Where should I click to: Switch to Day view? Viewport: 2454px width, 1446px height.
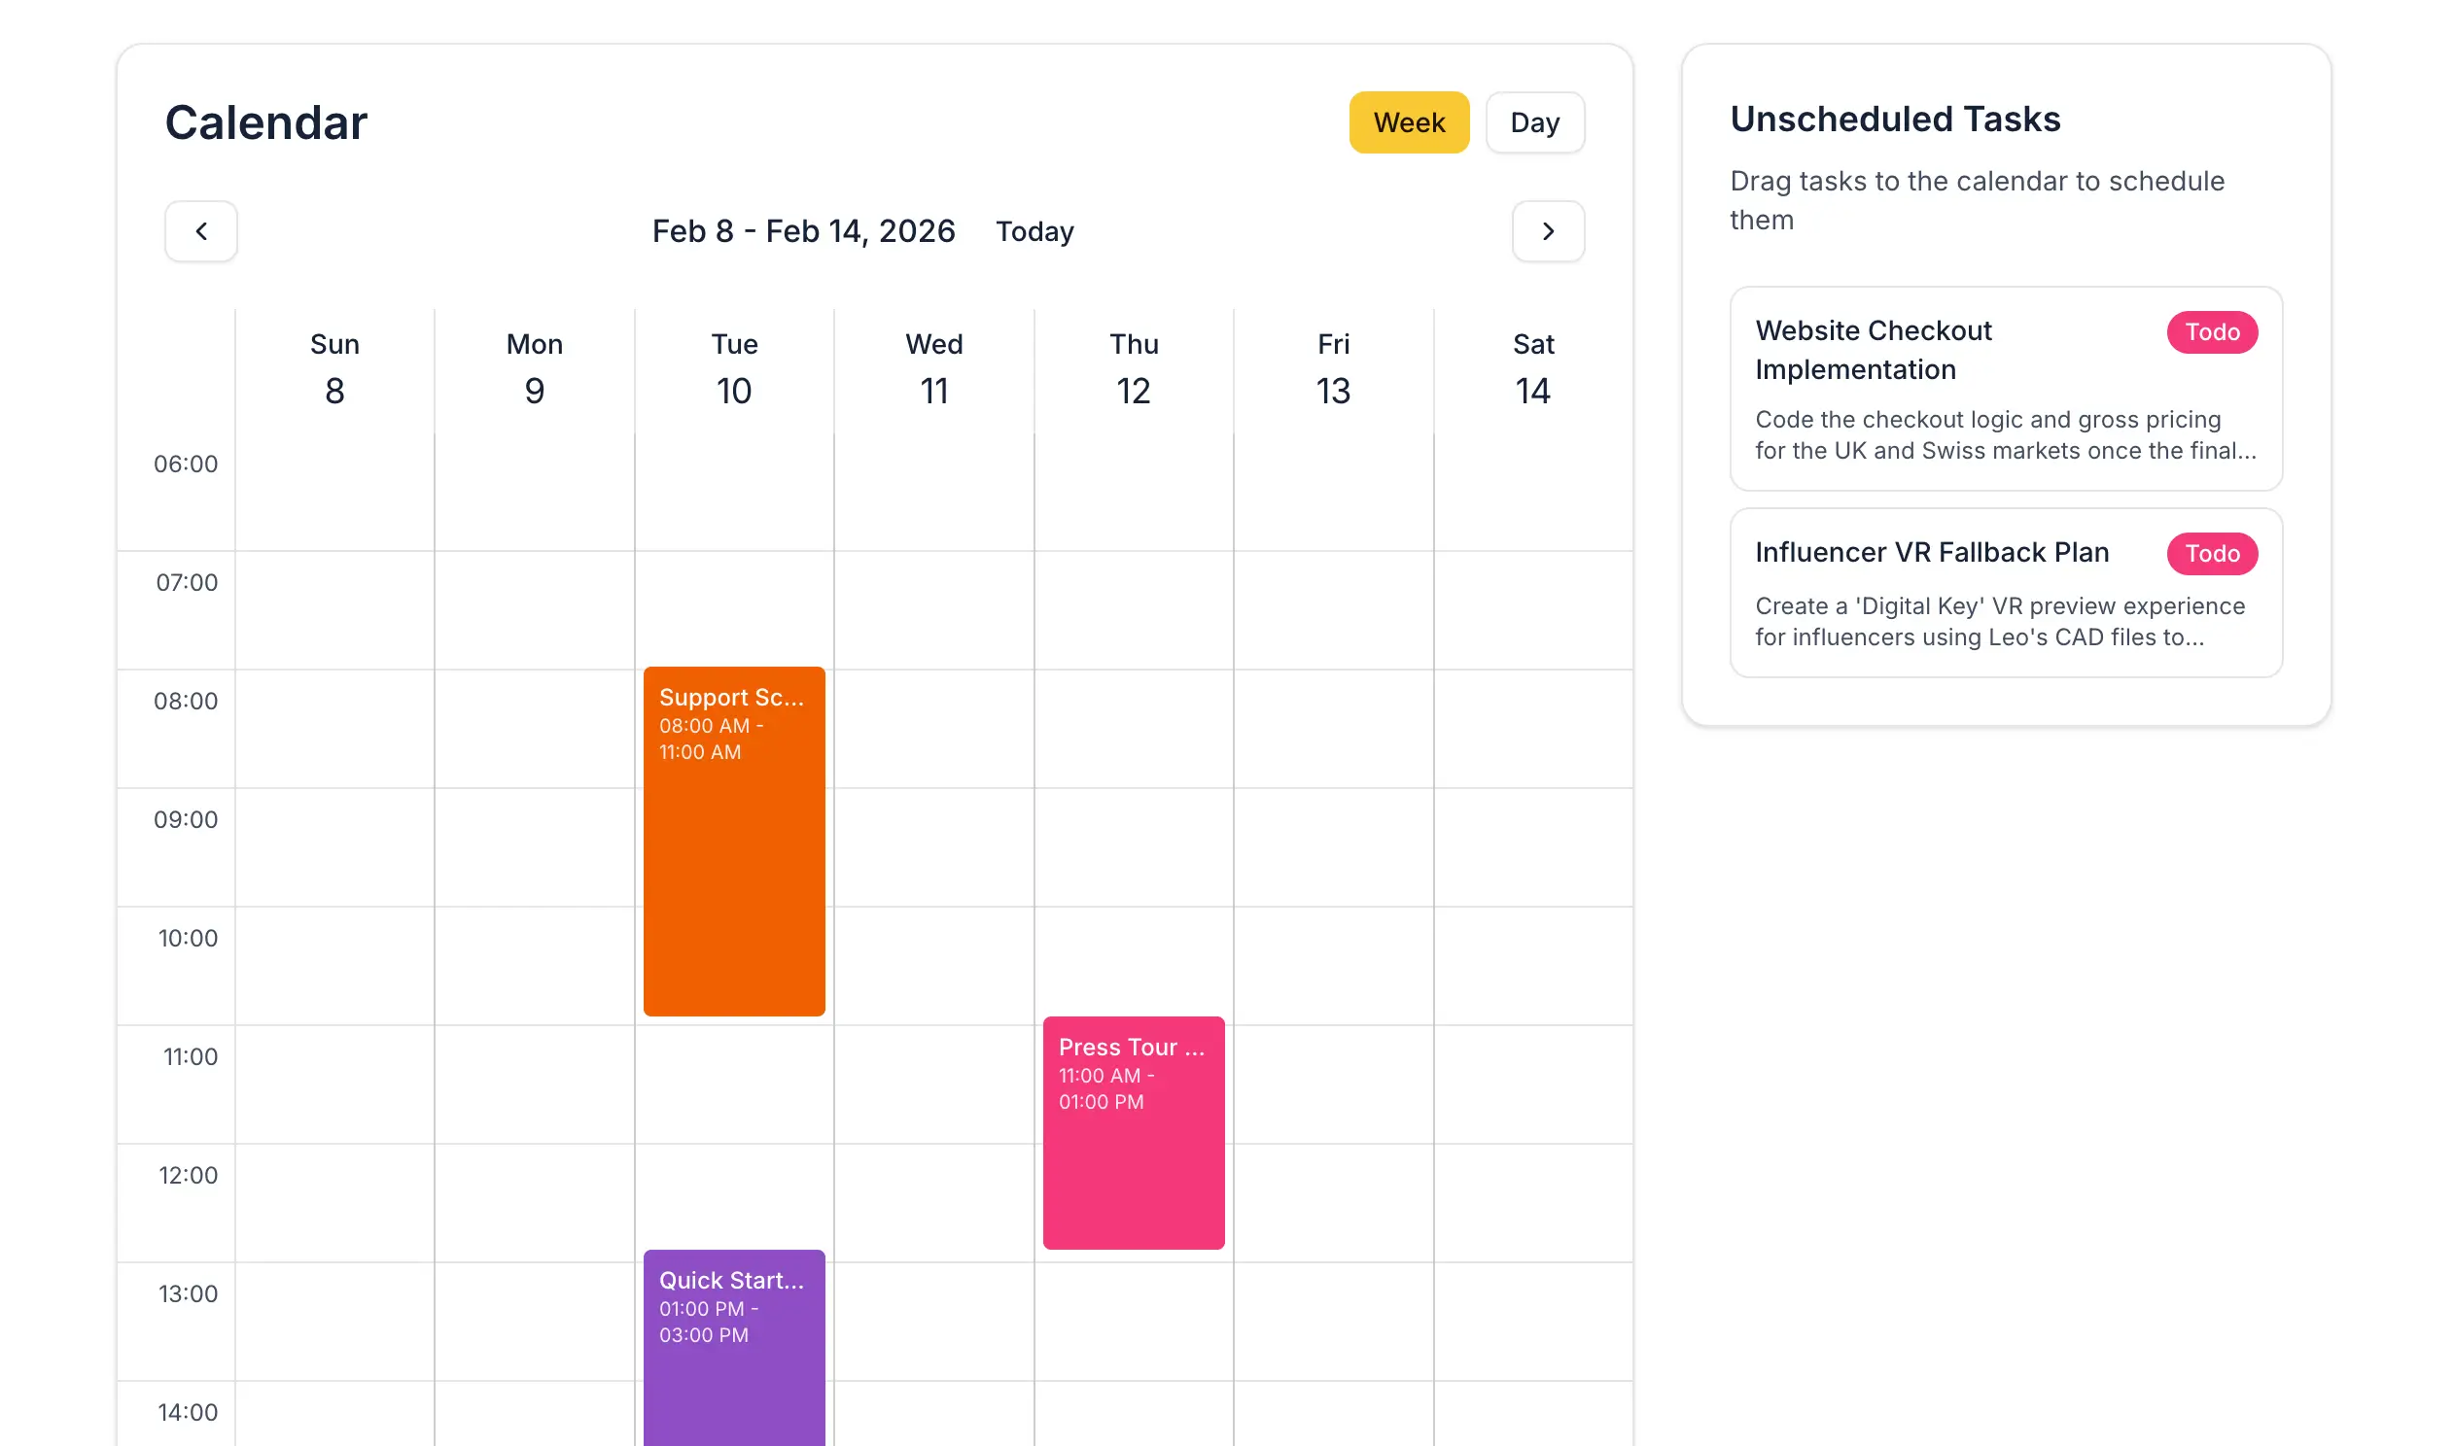(x=1534, y=121)
